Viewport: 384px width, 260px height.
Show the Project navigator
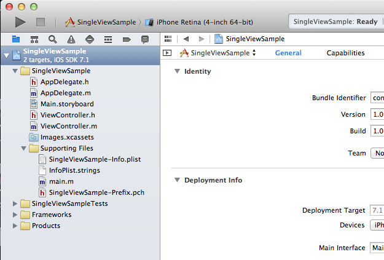pos(16,39)
